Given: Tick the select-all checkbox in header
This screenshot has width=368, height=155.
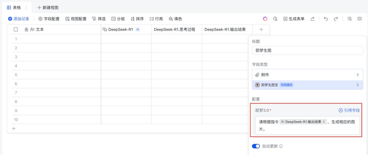Looking at the screenshot, I should pos(16,30).
